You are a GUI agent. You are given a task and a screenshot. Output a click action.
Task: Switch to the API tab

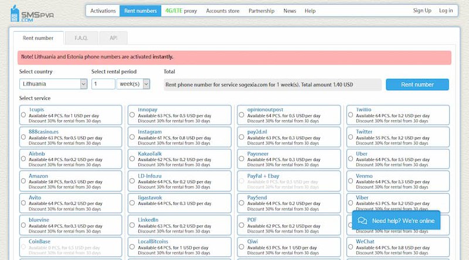113,38
